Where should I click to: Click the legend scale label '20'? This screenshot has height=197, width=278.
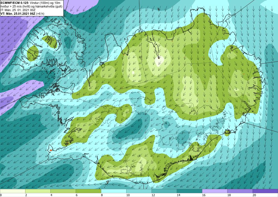[254, 195]
